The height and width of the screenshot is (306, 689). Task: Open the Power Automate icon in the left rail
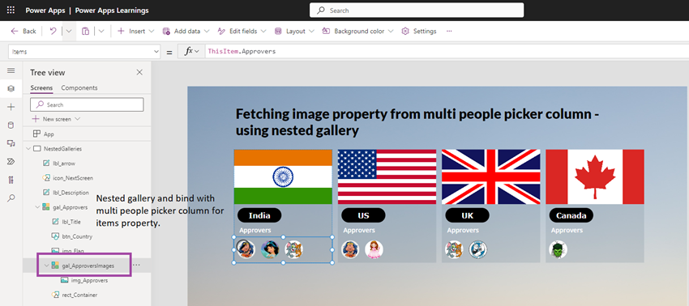(x=11, y=162)
